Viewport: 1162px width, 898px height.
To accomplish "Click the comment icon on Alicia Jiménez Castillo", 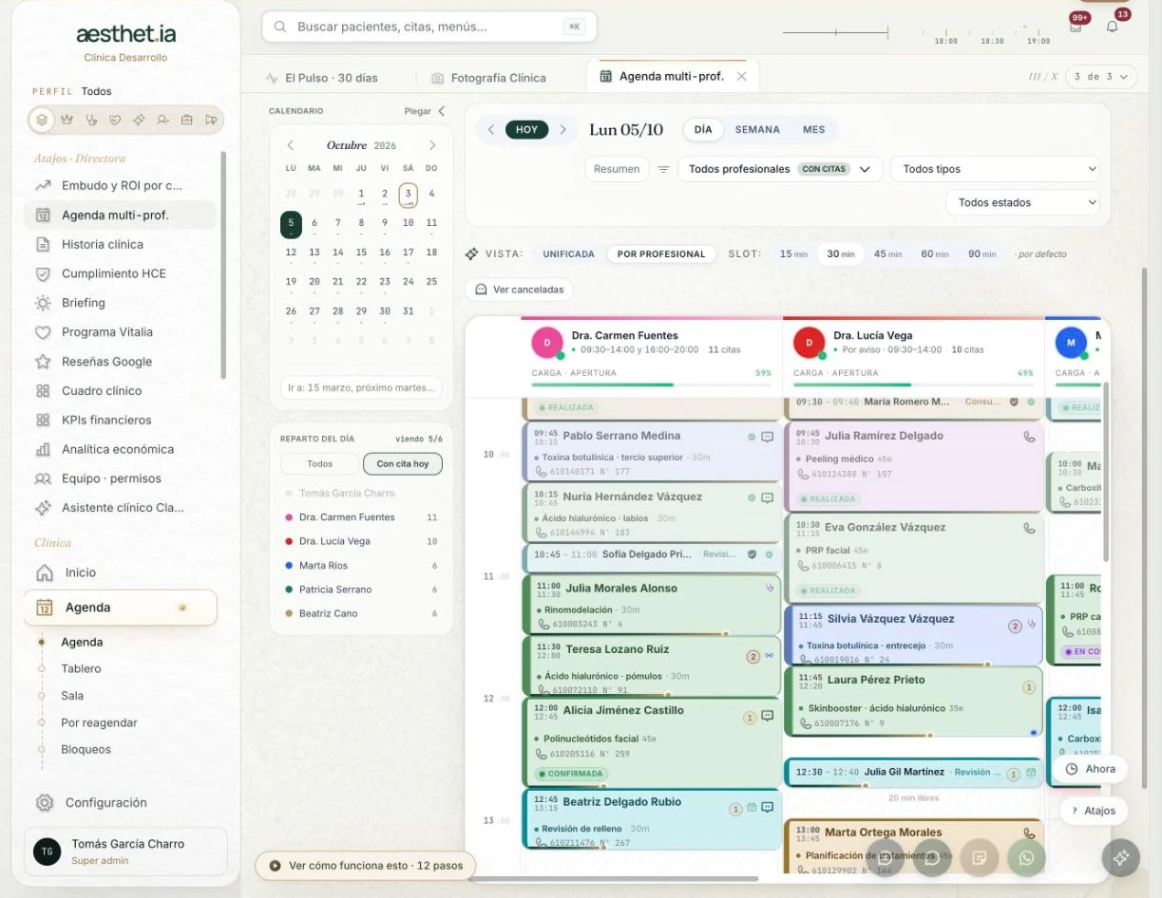I will coord(768,716).
